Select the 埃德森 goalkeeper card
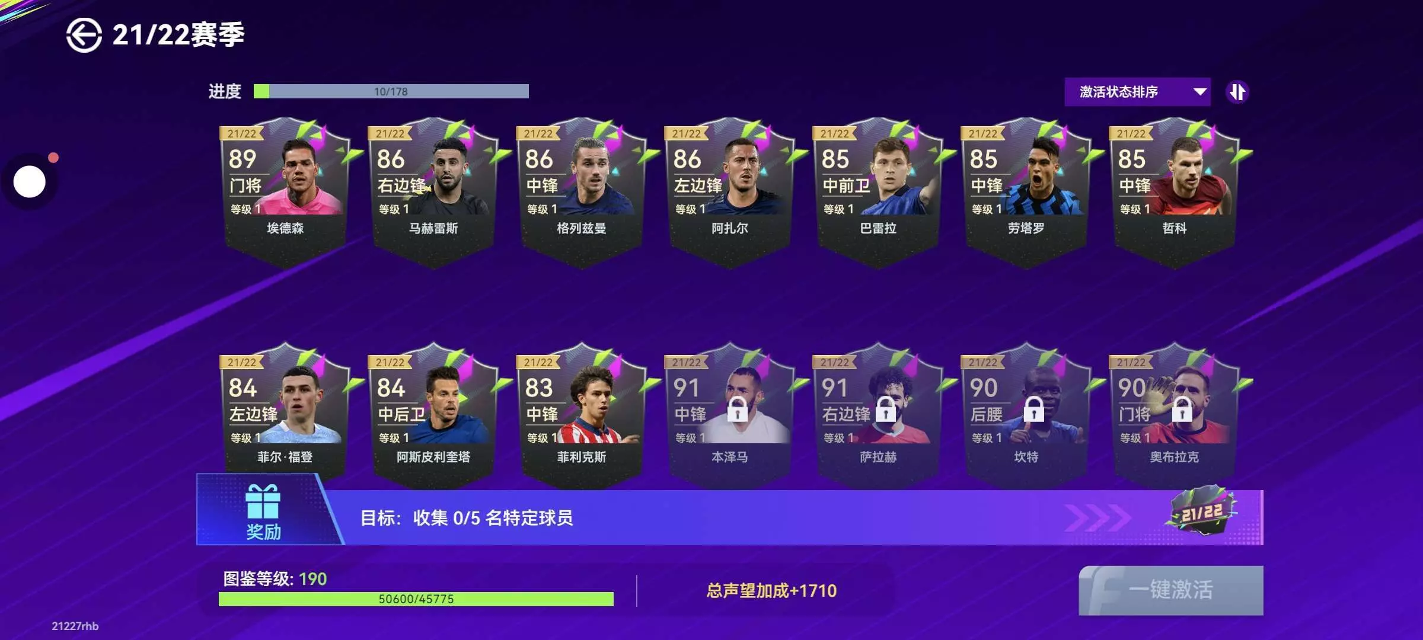1423x640 pixels. pos(285,193)
